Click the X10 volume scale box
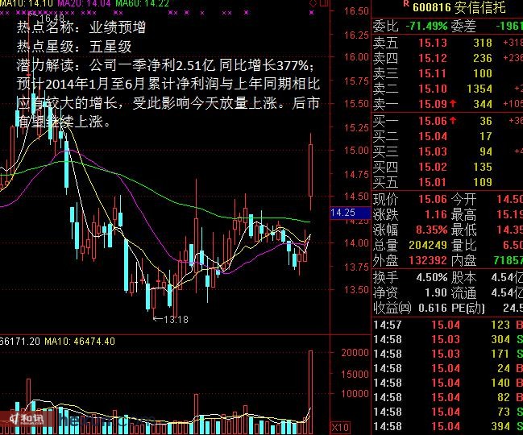This screenshot has width=523, height=435. (341, 426)
